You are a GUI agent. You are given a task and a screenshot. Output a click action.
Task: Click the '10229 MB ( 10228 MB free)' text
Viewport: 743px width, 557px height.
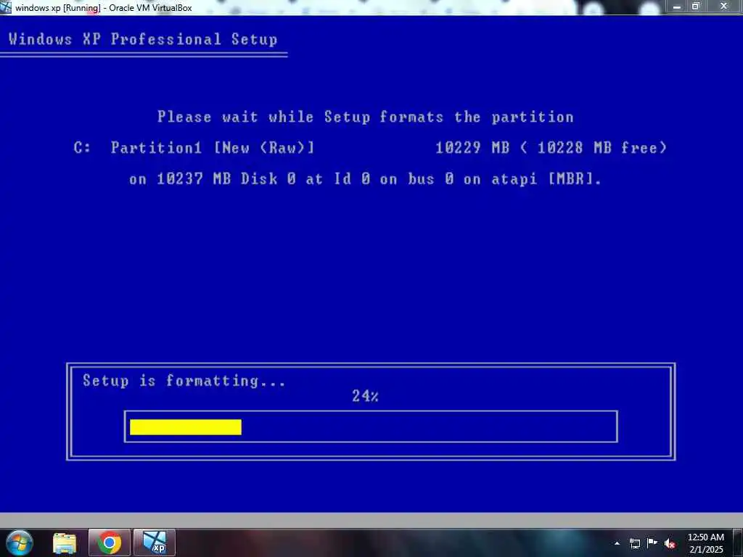[551, 148]
